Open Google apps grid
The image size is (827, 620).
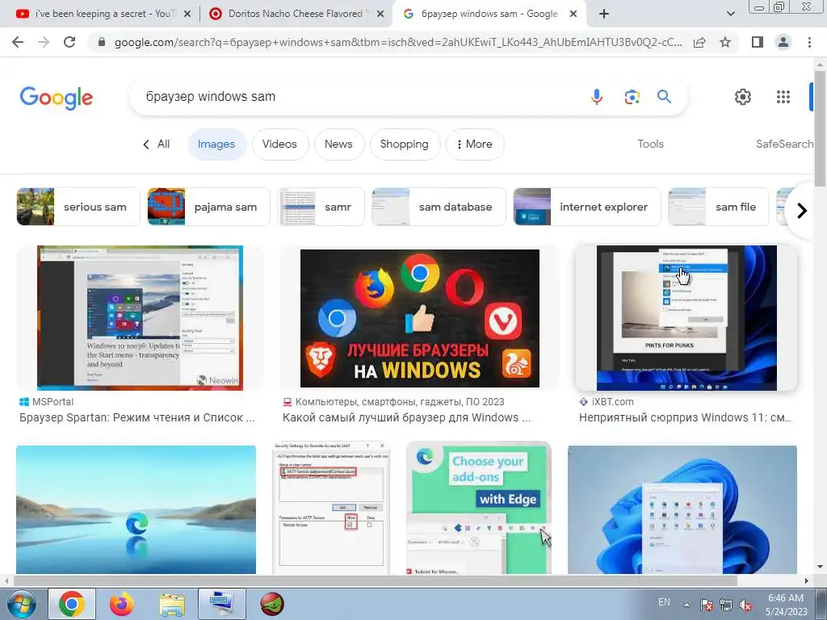coord(783,97)
